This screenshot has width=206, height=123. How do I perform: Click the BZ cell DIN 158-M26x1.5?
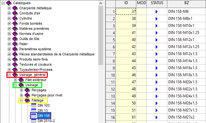click(187, 103)
